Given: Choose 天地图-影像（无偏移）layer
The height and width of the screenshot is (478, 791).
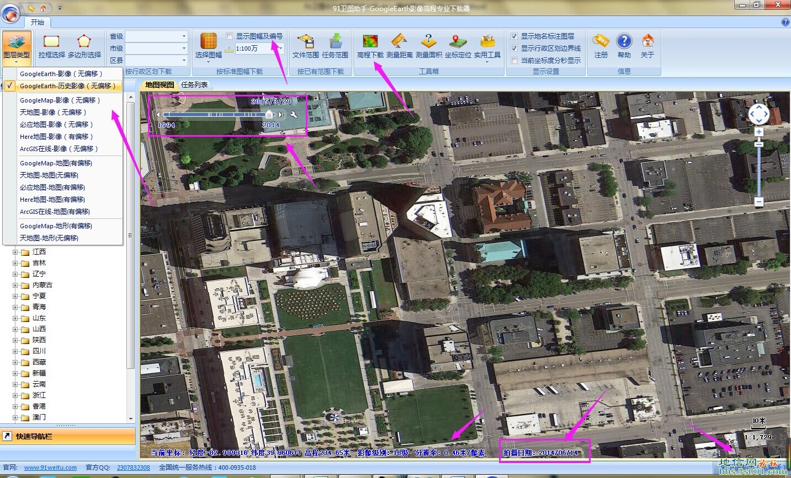Looking at the screenshot, I should (x=62, y=112).
